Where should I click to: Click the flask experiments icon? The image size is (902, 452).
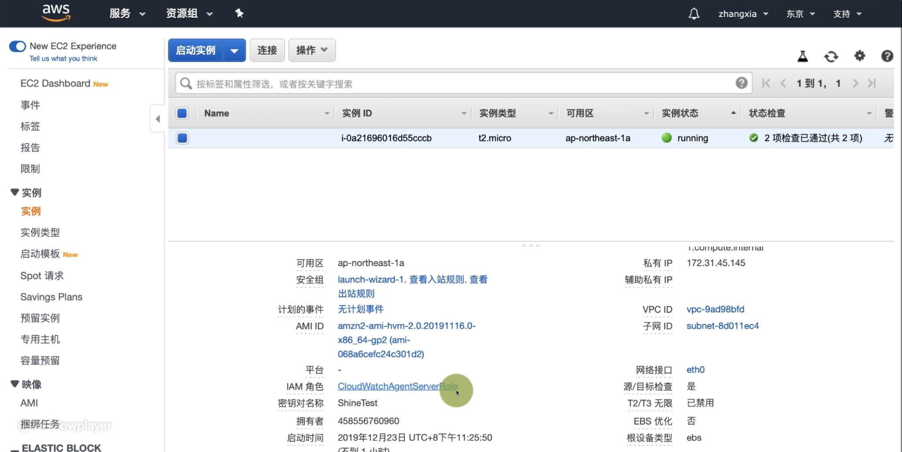(x=802, y=56)
